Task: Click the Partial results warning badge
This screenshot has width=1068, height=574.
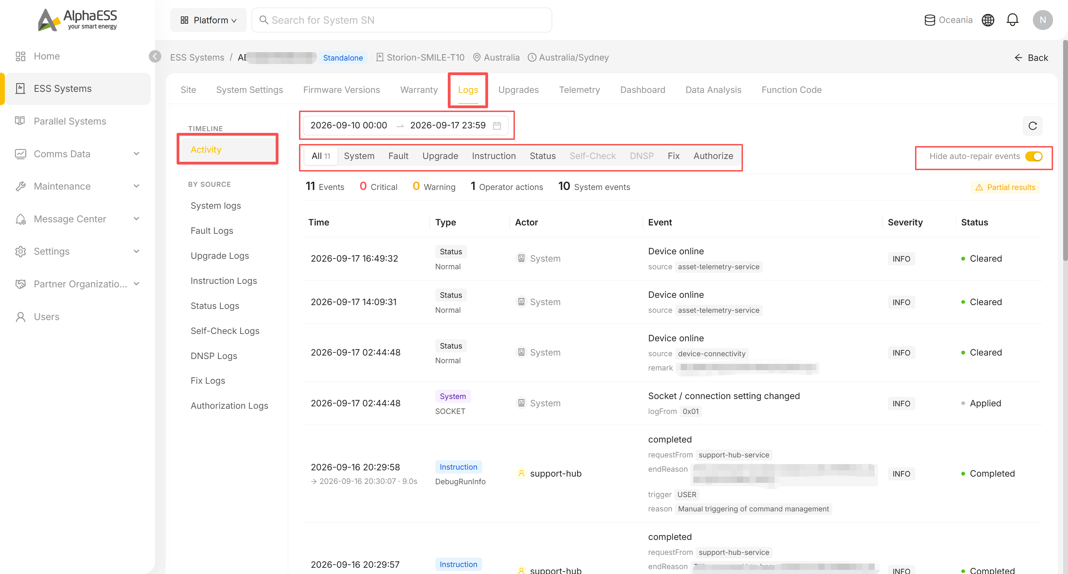Action: point(1005,187)
